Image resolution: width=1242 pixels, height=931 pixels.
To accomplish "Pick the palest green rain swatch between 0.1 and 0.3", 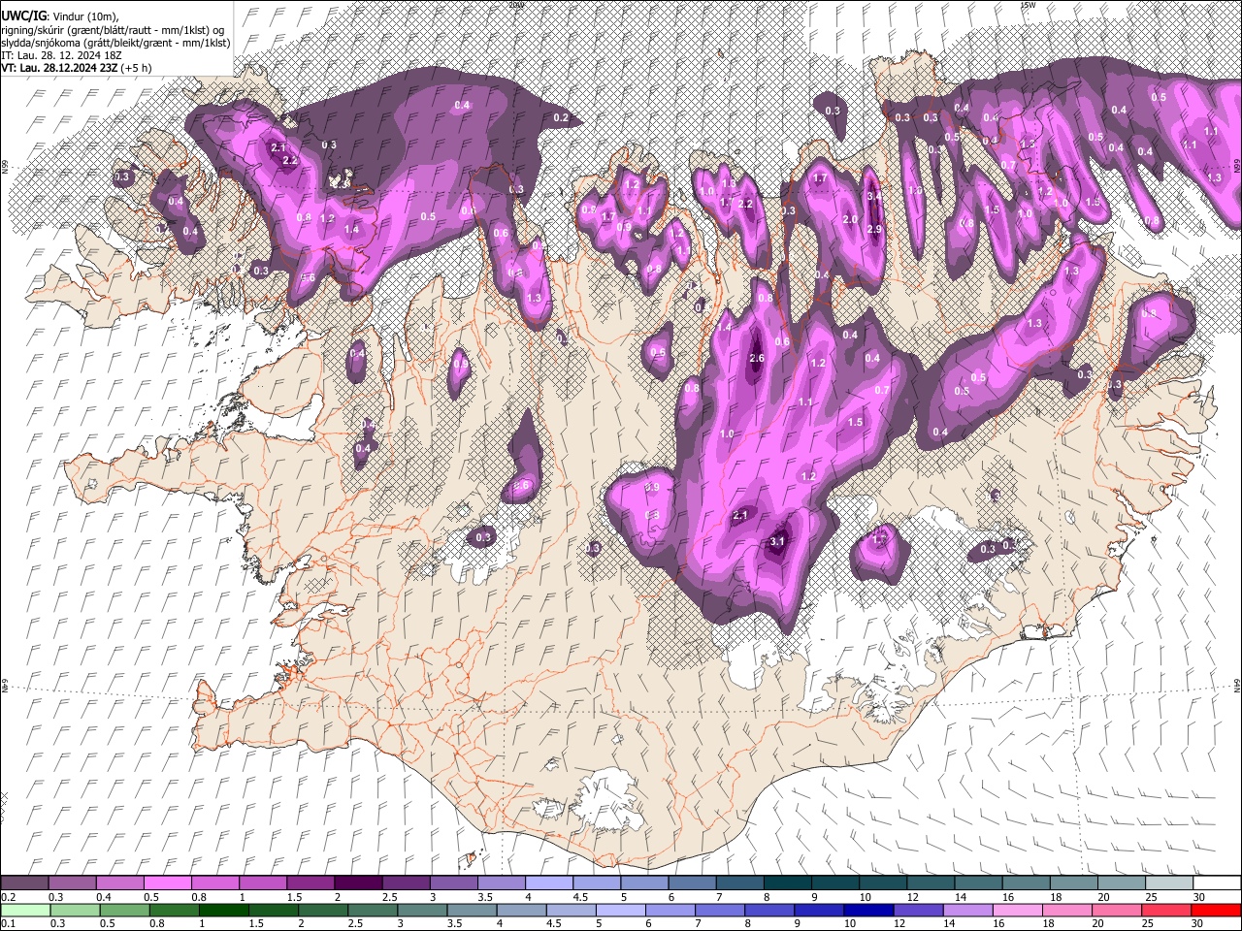I will tap(26, 910).
